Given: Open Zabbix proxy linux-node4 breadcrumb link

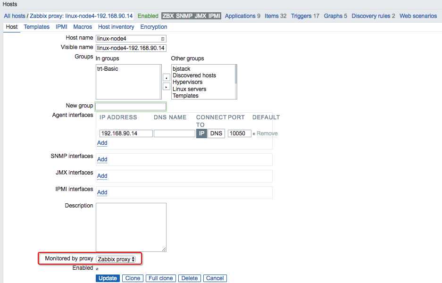Looking at the screenshot, I should (x=81, y=16).
